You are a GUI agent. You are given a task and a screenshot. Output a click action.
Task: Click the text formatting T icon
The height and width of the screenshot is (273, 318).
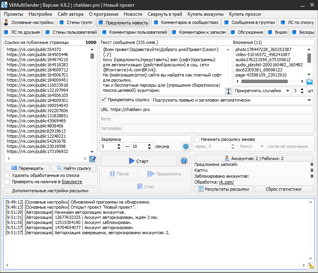click(x=229, y=91)
